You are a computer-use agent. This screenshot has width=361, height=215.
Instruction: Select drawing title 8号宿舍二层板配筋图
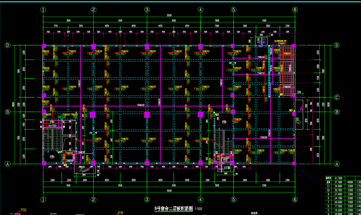tap(174, 209)
